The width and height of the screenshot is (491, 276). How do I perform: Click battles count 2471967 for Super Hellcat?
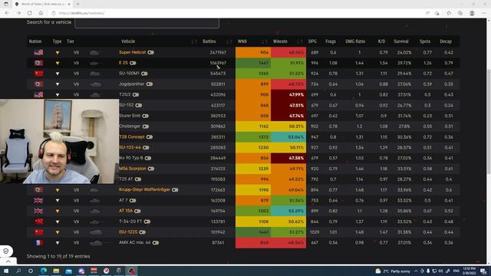218,53
